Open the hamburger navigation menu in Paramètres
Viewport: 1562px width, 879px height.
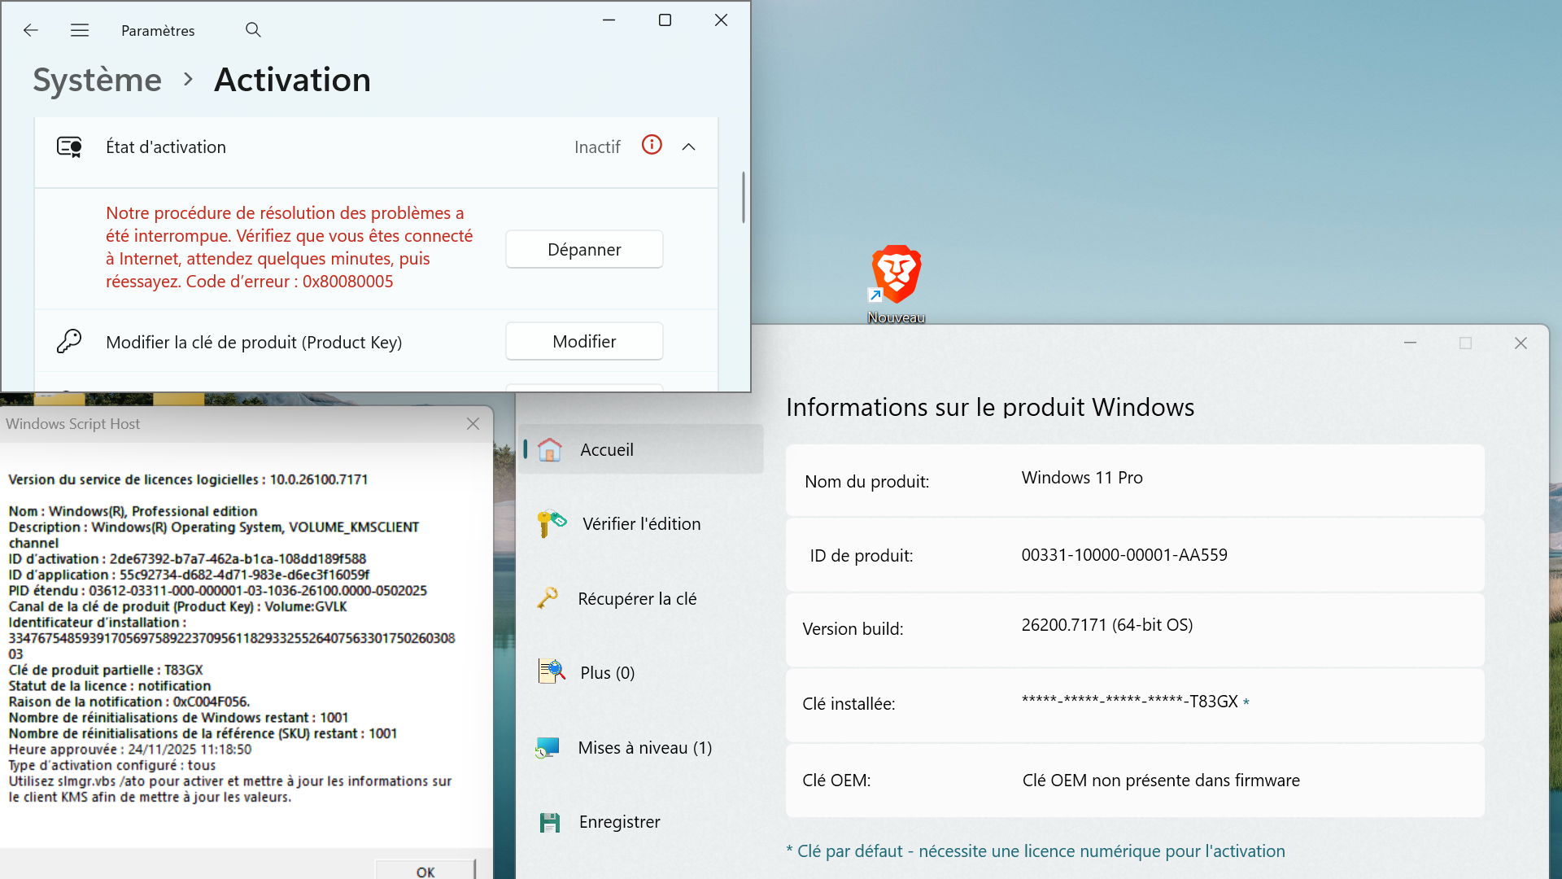tap(80, 30)
